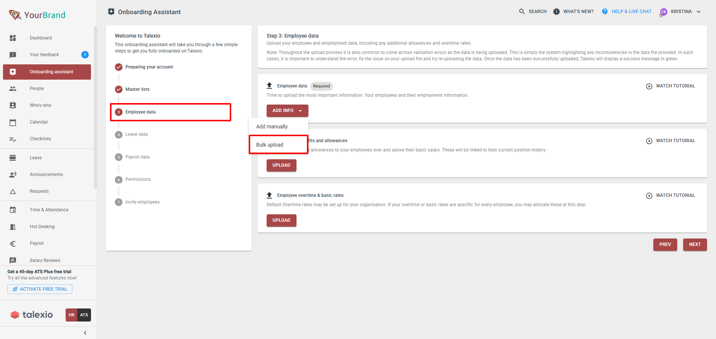Go to Master lists step
The height and width of the screenshot is (339, 716).
point(133,89)
